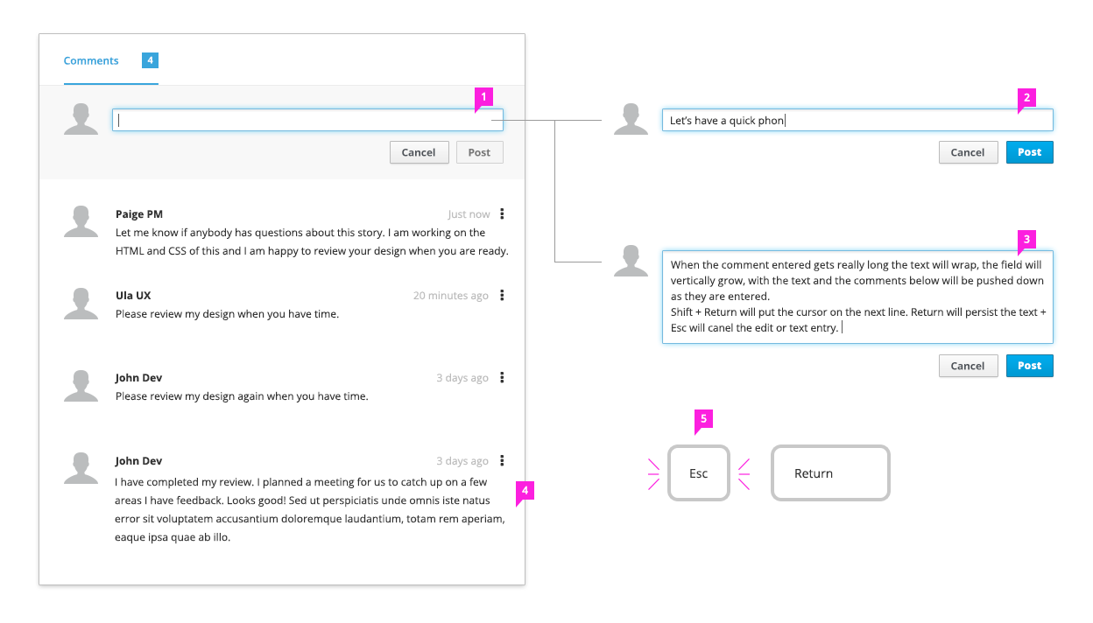Click the field containing "Let's have a quick phon"
1093x623 pixels.
coord(857,121)
